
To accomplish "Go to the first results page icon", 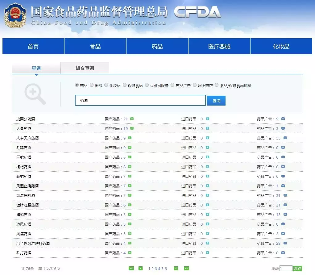I will pos(131,269).
